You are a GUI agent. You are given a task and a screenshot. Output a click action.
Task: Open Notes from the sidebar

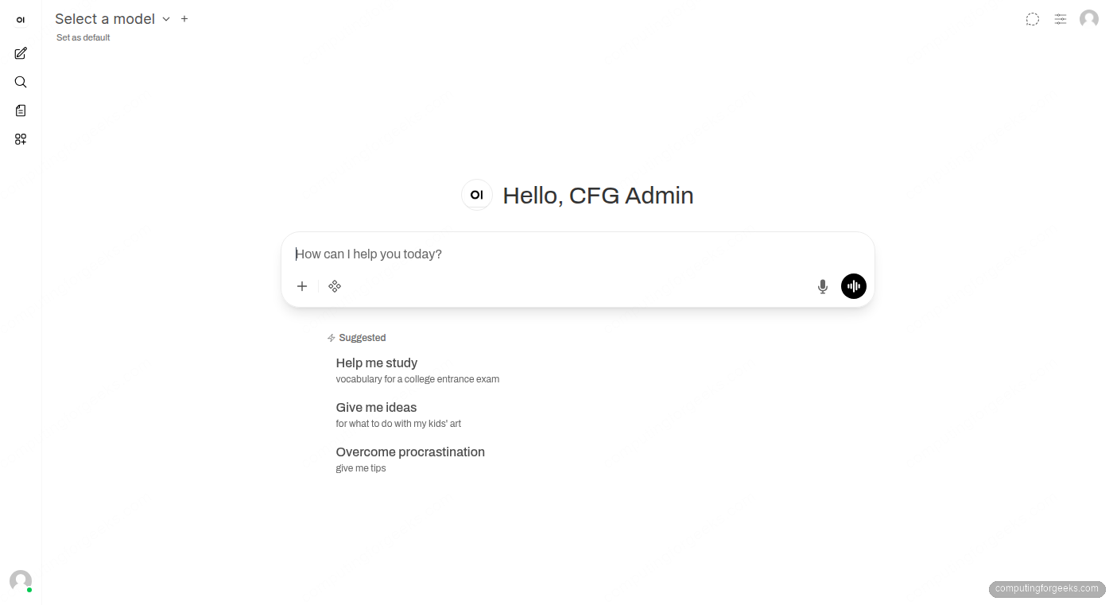pyautogui.click(x=20, y=110)
